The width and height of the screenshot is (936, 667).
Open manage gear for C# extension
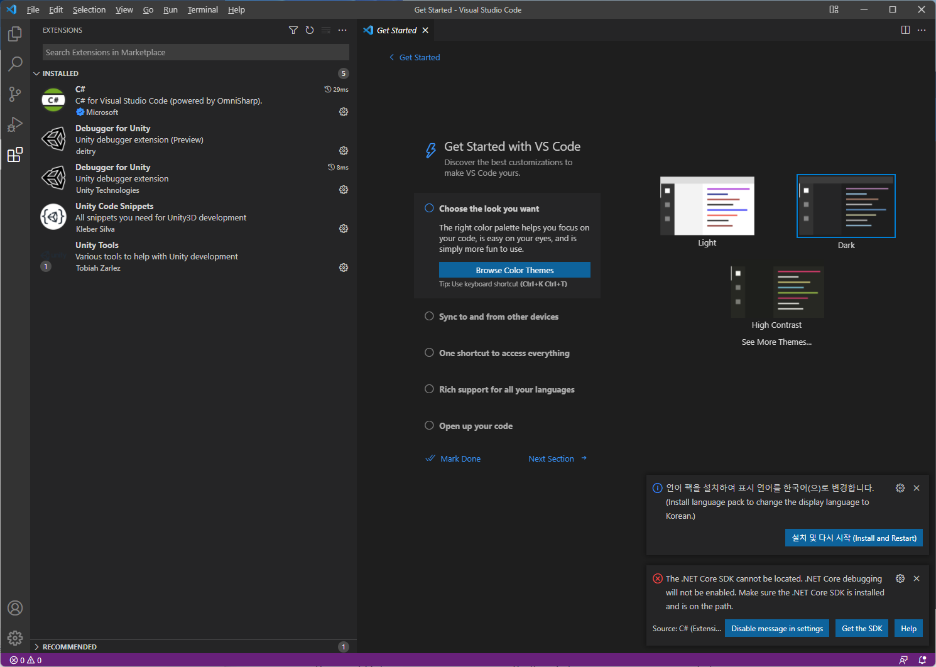[x=344, y=112]
